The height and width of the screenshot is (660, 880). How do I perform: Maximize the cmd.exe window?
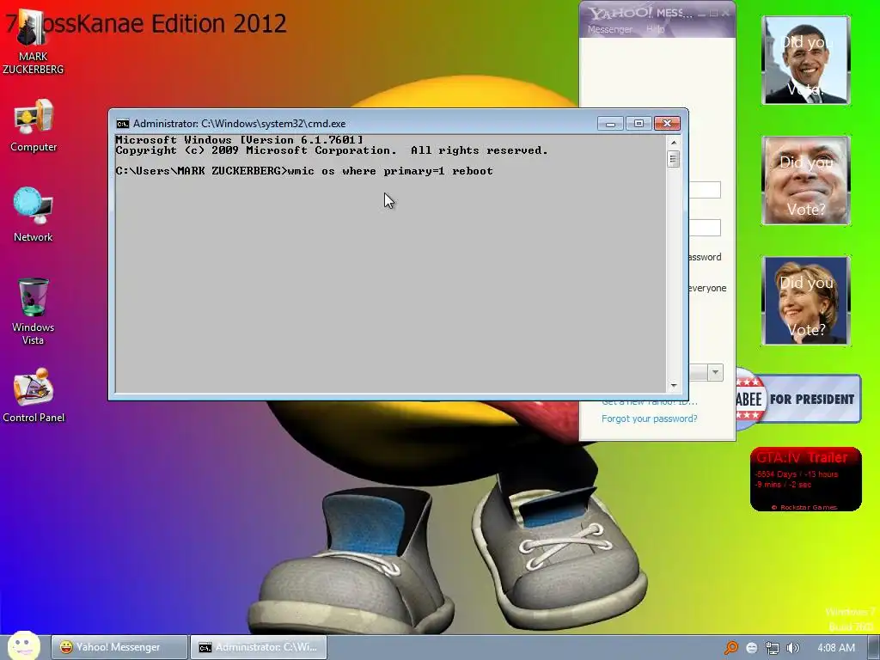[x=639, y=124]
